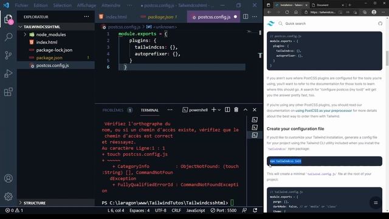Image resolution: width=389 pixels, height=219 pixels.
Task: Click the browser page vertical scrollbar
Action: [387, 58]
